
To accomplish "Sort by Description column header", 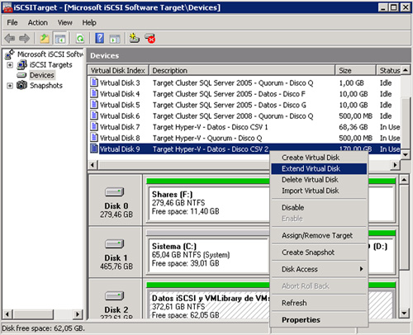I will (x=242, y=70).
